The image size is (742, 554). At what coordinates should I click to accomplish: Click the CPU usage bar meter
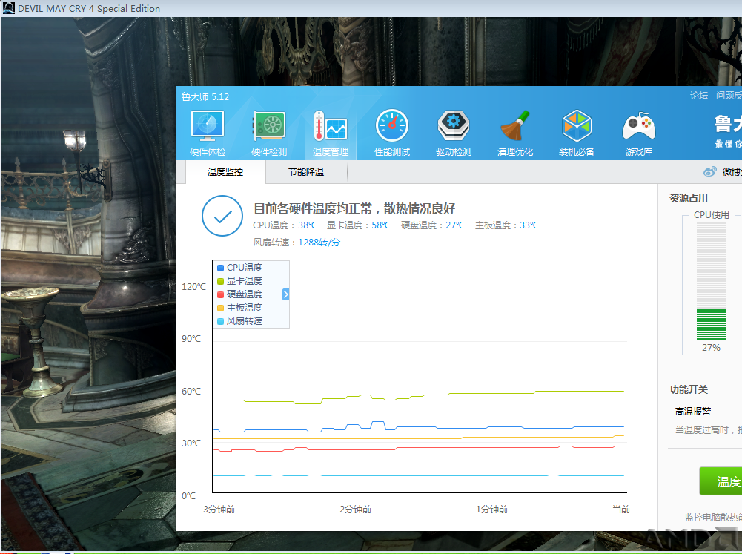point(712,281)
